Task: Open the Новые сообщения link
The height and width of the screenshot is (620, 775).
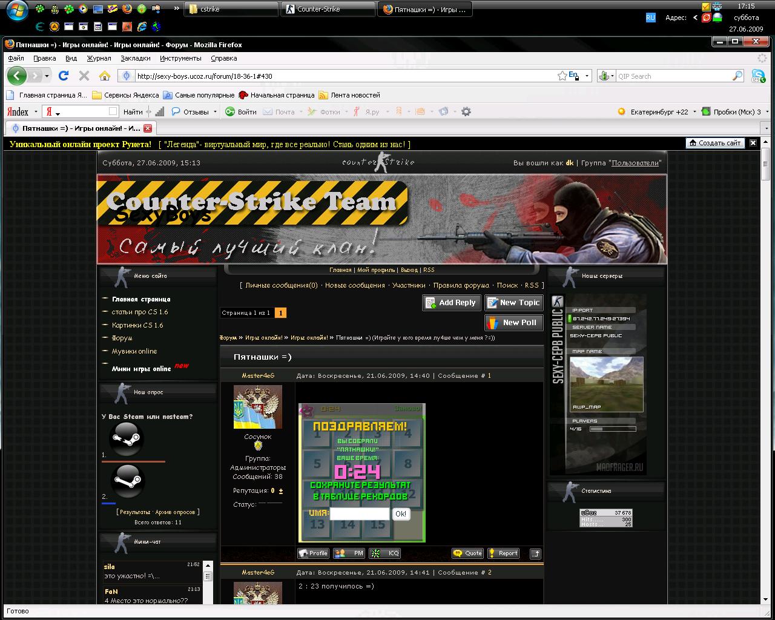Action: [355, 285]
